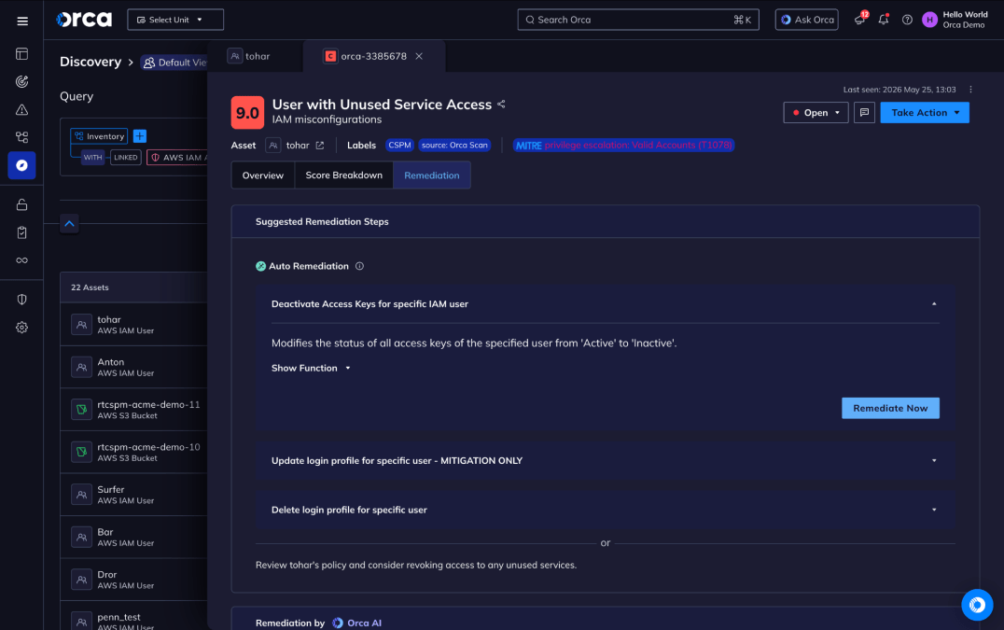Open the shield icon in left sidebar
Image resolution: width=1004 pixels, height=630 pixels.
[x=21, y=300]
